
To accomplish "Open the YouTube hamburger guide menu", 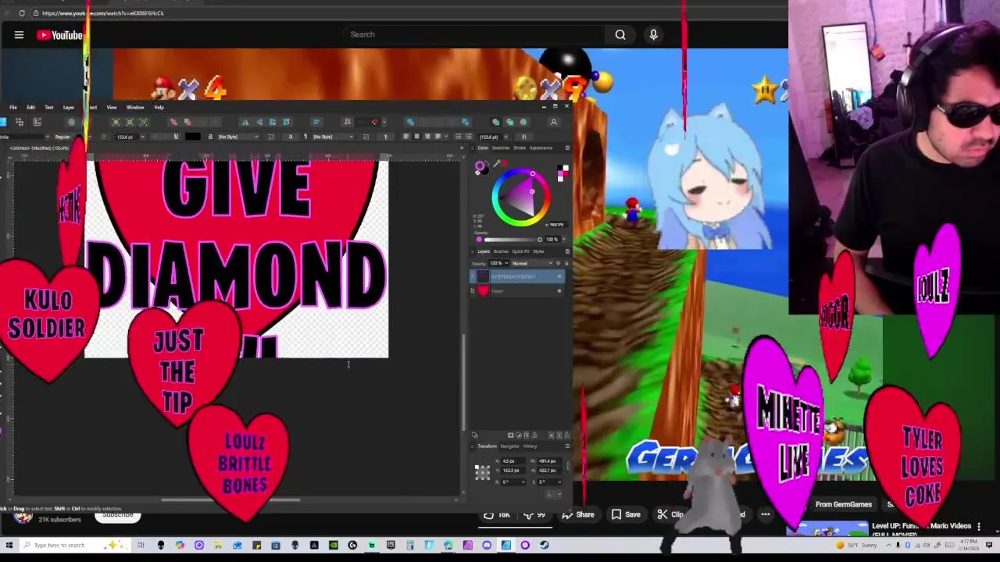I will [19, 34].
